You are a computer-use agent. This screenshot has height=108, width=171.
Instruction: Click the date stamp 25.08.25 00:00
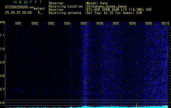point(18,13)
